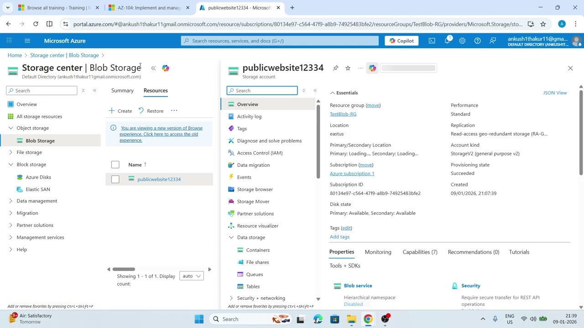Collapse the Block storage group

coord(11,164)
